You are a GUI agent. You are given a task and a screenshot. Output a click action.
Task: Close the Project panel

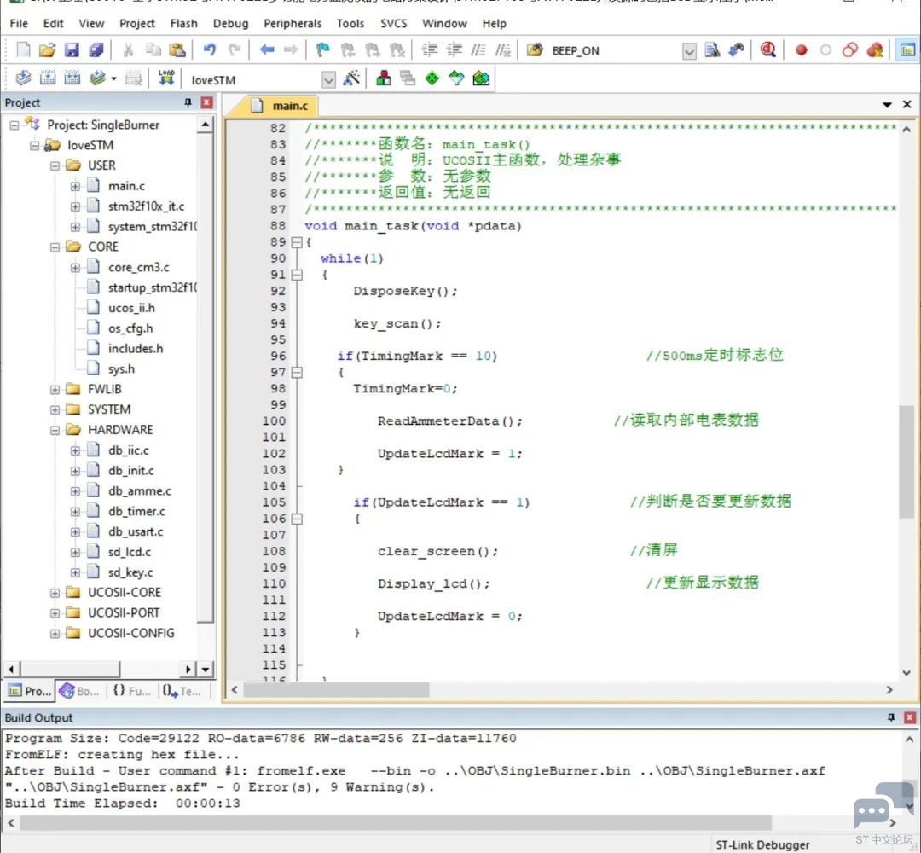tap(206, 102)
